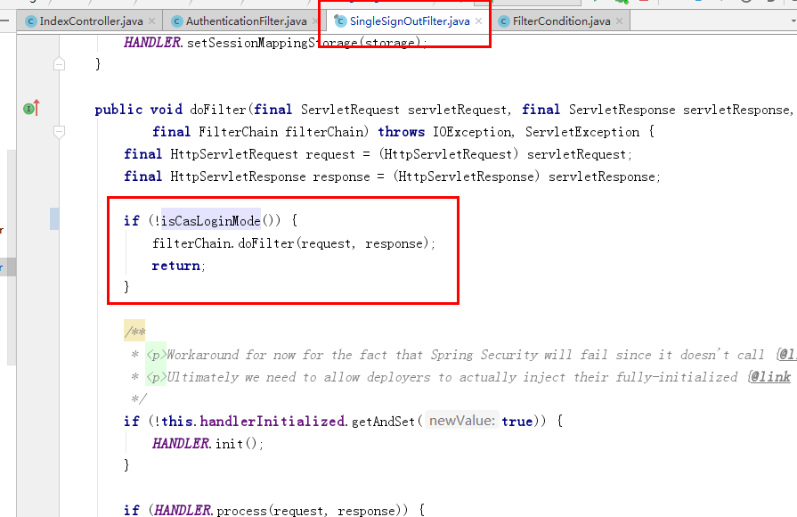Click the FilterCondition.java class file icon
The image size is (797, 517).
[504, 21]
